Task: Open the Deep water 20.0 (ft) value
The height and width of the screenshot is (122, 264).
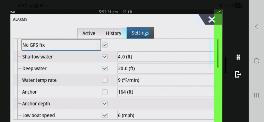Action: tap(165, 68)
